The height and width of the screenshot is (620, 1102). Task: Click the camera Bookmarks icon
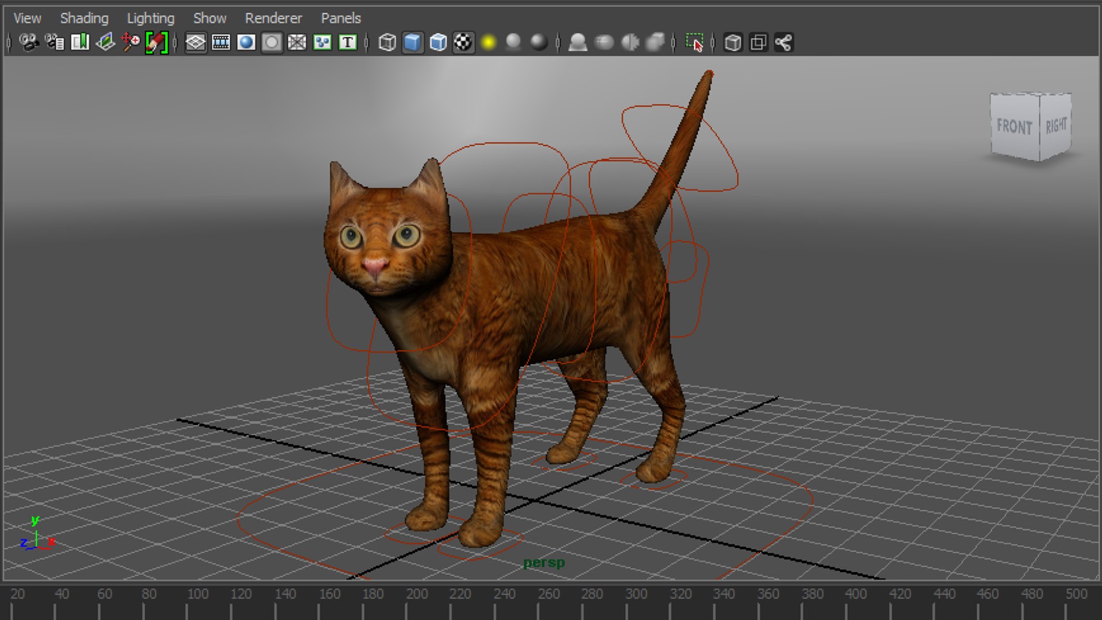(x=80, y=42)
